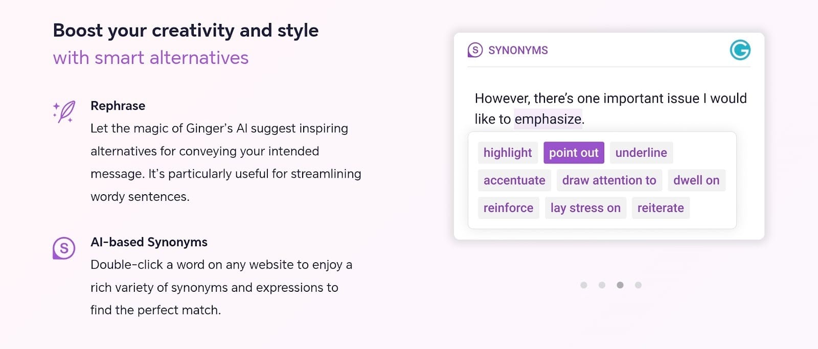Select the active third carousel dot
The image size is (818, 349).
620,285
